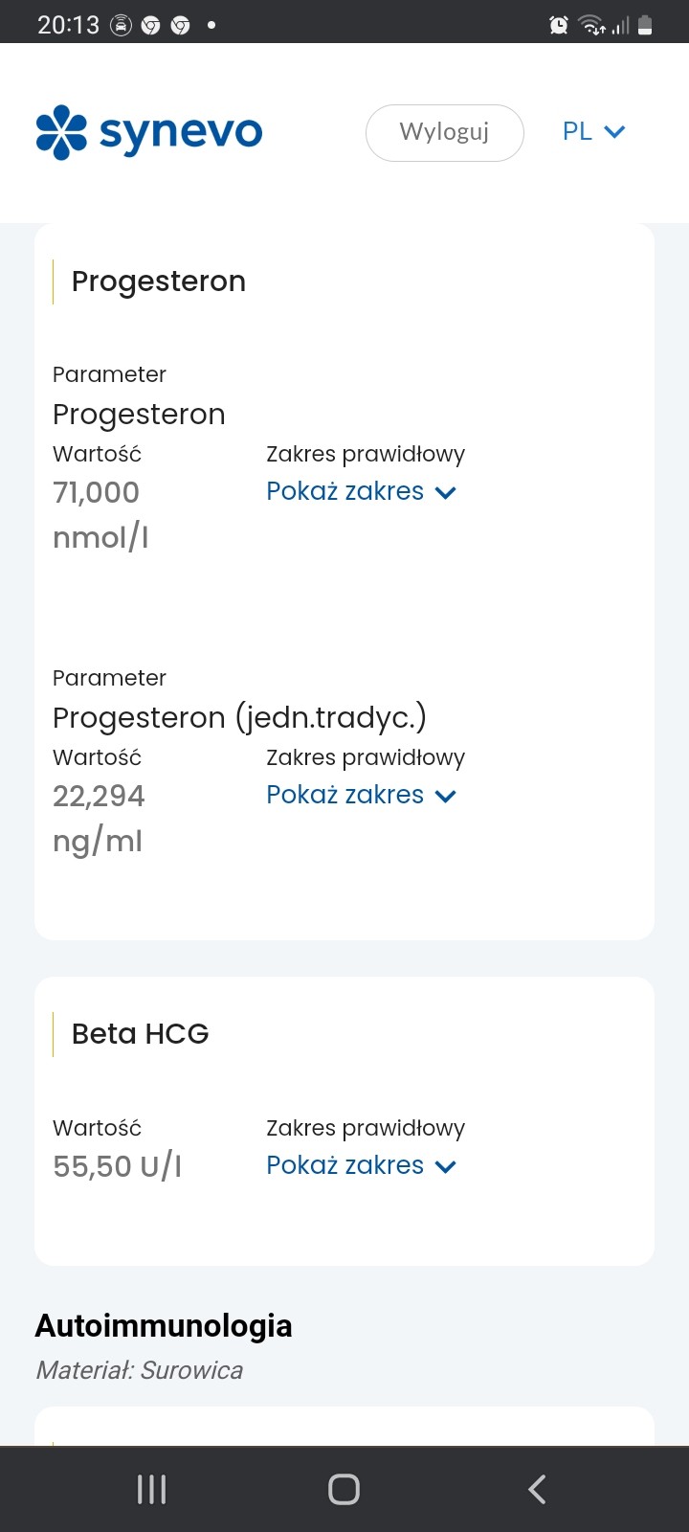Tap the Android back arrow icon
The image size is (689, 1532).
click(537, 1489)
